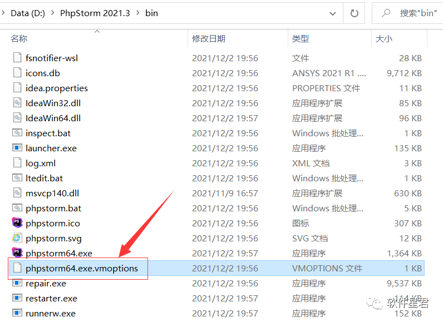This screenshot has height=322, width=443.
Task: Select the msvcp140.dll file icon
Action: pyautogui.click(x=17, y=193)
